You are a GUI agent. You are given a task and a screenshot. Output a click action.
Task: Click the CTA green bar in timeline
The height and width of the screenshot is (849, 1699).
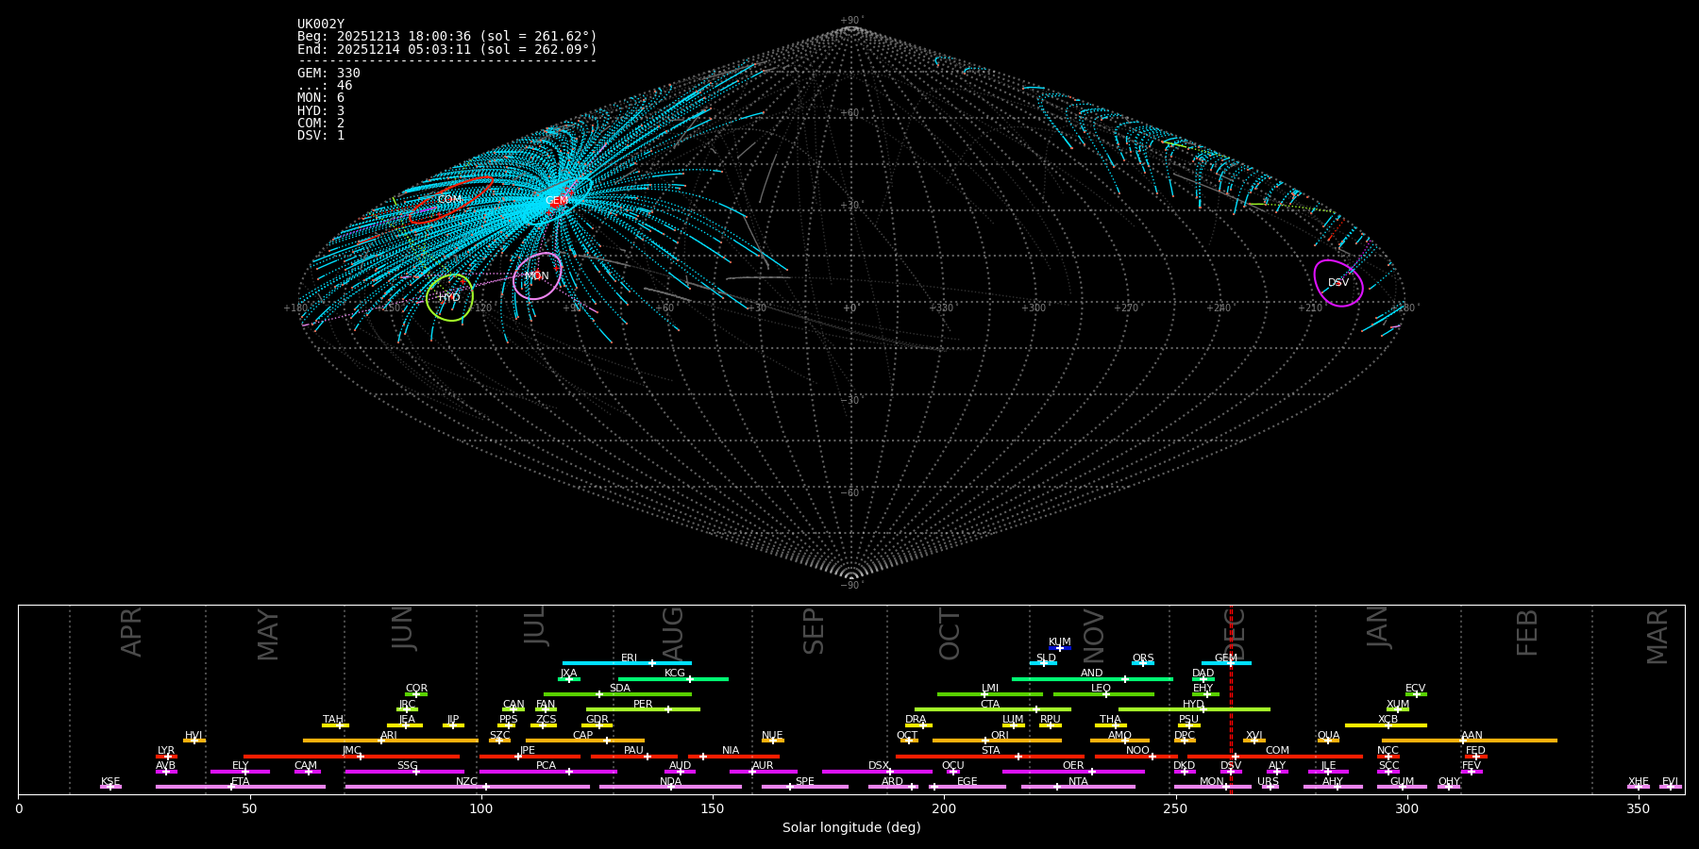(x=992, y=709)
